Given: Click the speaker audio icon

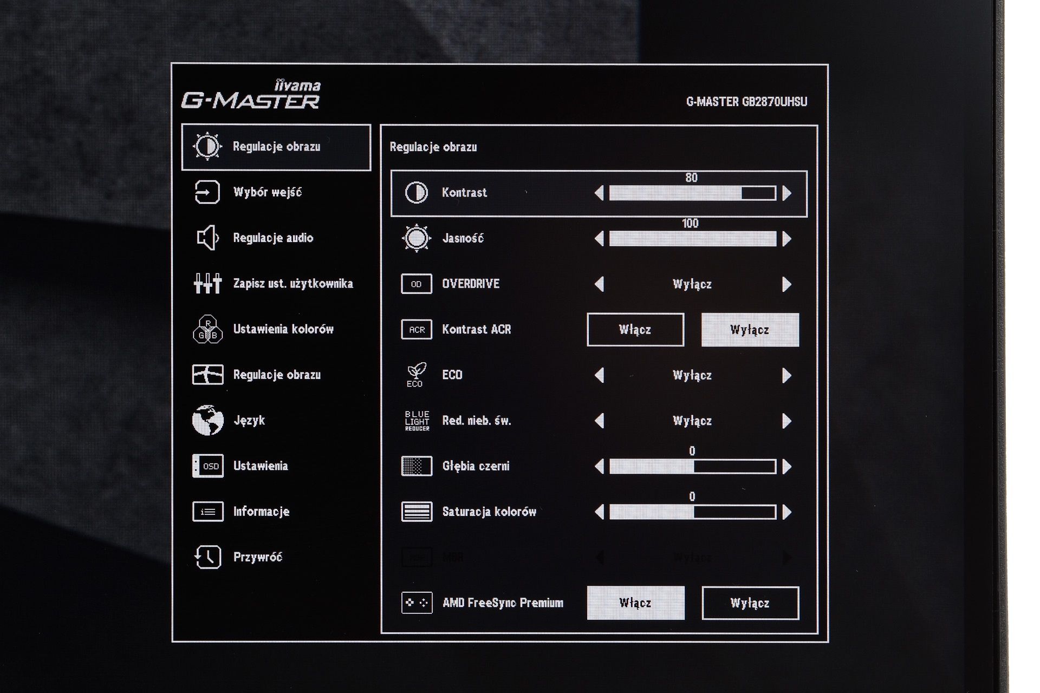Looking at the screenshot, I should tap(207, 238).
